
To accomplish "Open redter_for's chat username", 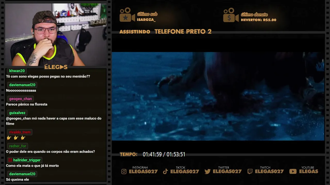I will tap(18, 146).
